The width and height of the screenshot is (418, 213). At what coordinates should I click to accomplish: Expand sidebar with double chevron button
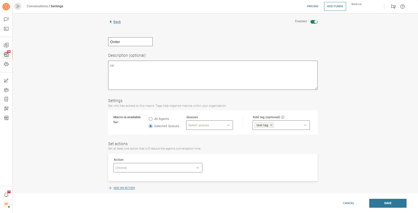18,6
